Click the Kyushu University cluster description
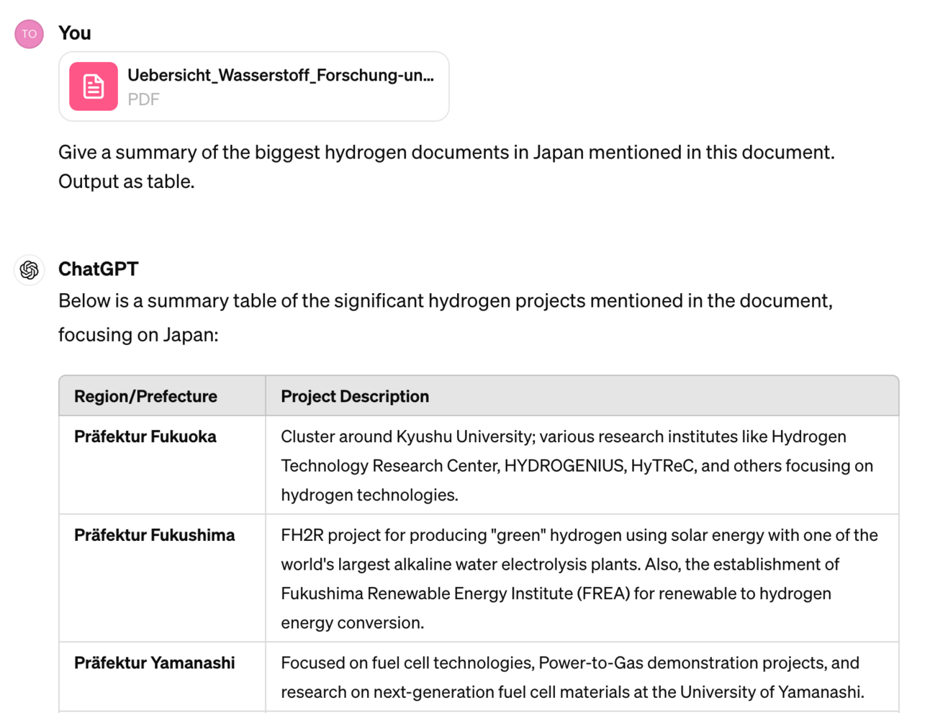Image resolution: width=930 pixels, height=713 pixels. coord(582,465)
